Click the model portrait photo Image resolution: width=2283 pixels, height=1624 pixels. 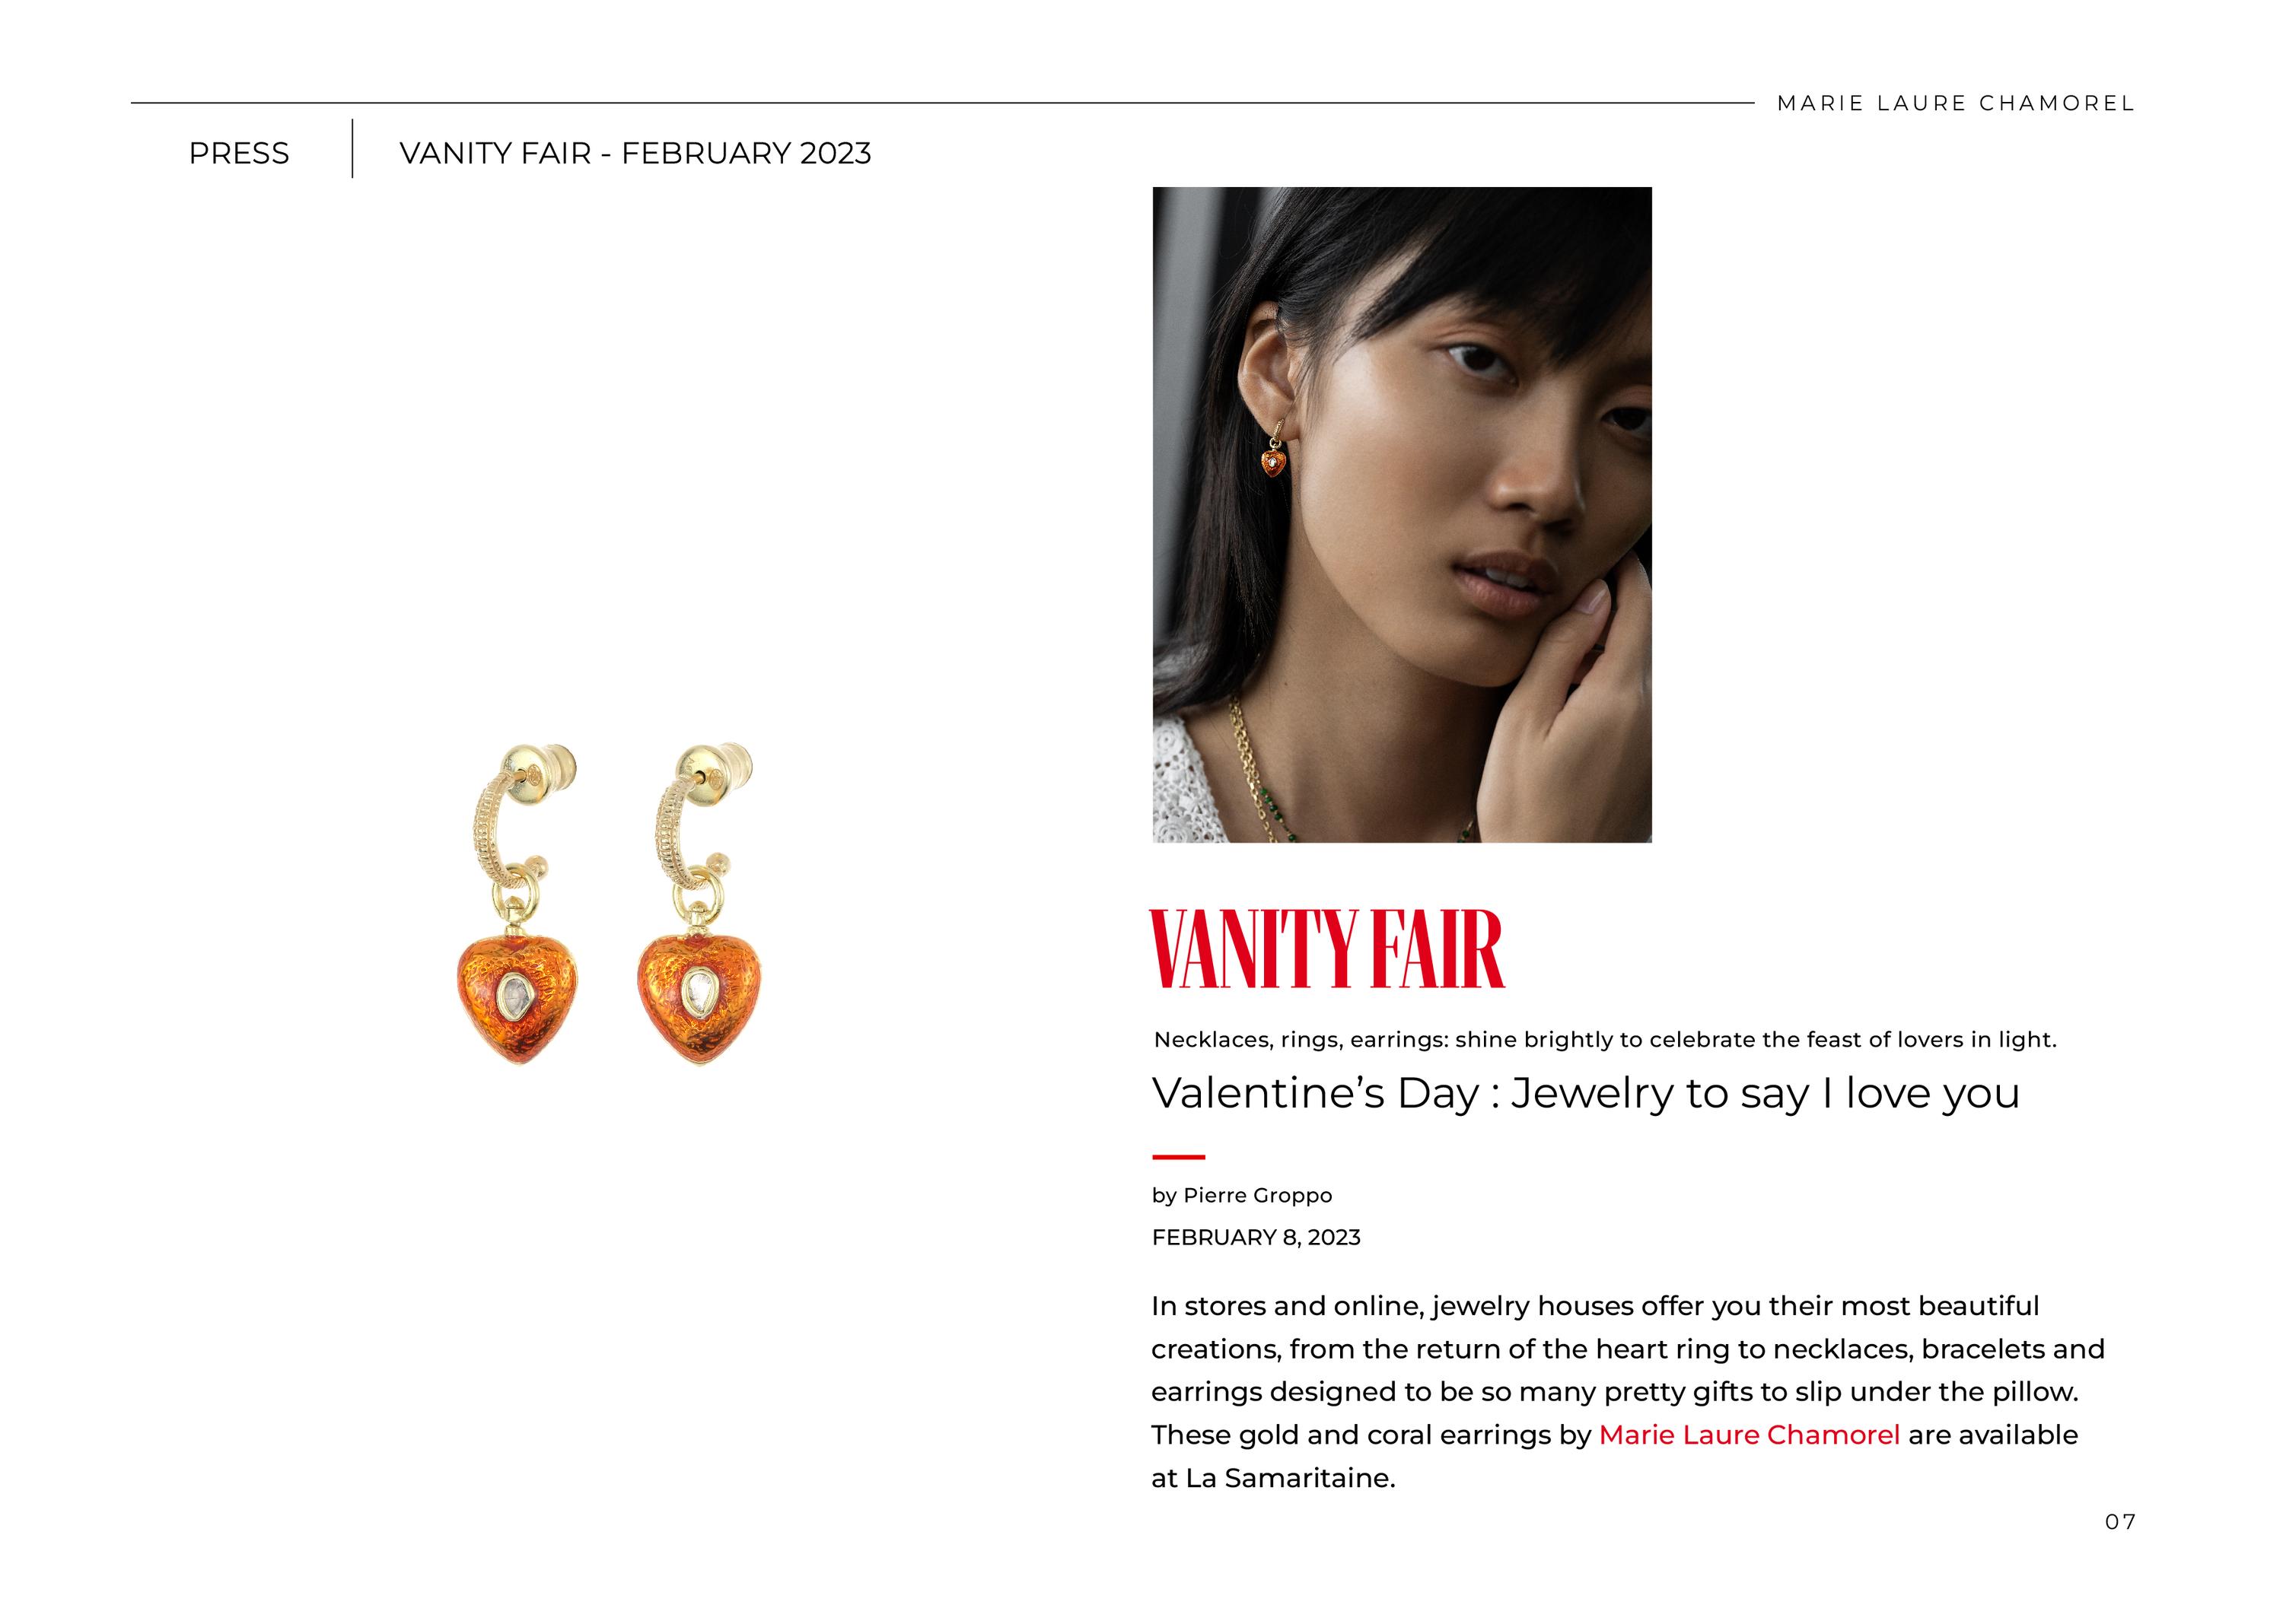[1402, 515]
